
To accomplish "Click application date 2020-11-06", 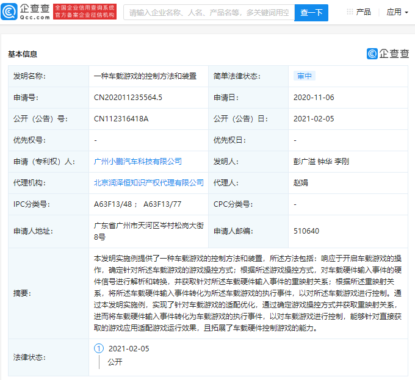I will (314, 98).
